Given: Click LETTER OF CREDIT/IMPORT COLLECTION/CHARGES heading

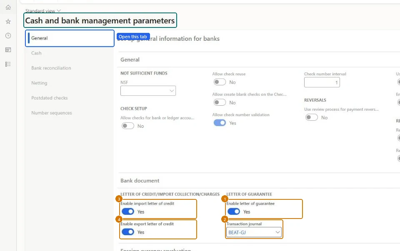Looking at the screenshot, I should pos(170,194).
